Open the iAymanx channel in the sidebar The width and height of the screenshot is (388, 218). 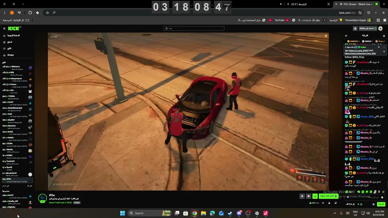(x=17, y=127)
